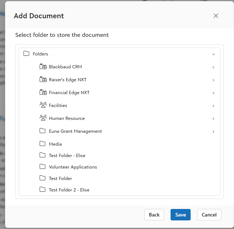234x229 pixels.
Task: Click the Financial Edge NXT folder icon
Action: pos(43,92)
